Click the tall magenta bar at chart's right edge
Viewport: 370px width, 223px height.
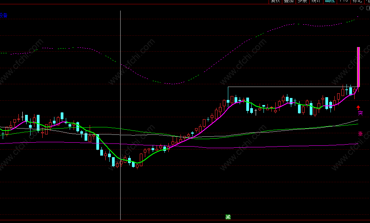[x=358, y=67]
